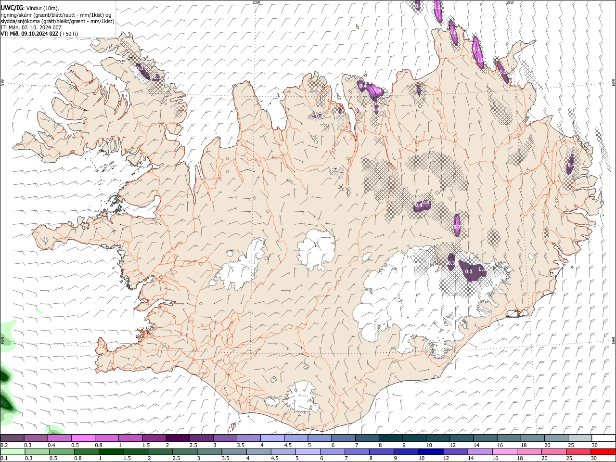
Task: Pick the darkest purple 2 swatch in upper legend
Action: (177, 438)
